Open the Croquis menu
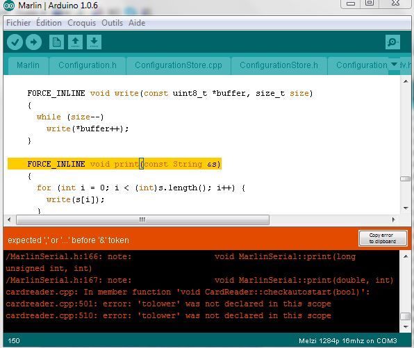Screen dimensions: 414x348 81,23
